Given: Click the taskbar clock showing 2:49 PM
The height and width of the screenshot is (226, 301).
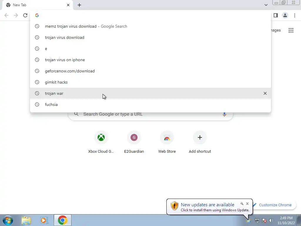Looking at the screenshot, I should 286,220.
